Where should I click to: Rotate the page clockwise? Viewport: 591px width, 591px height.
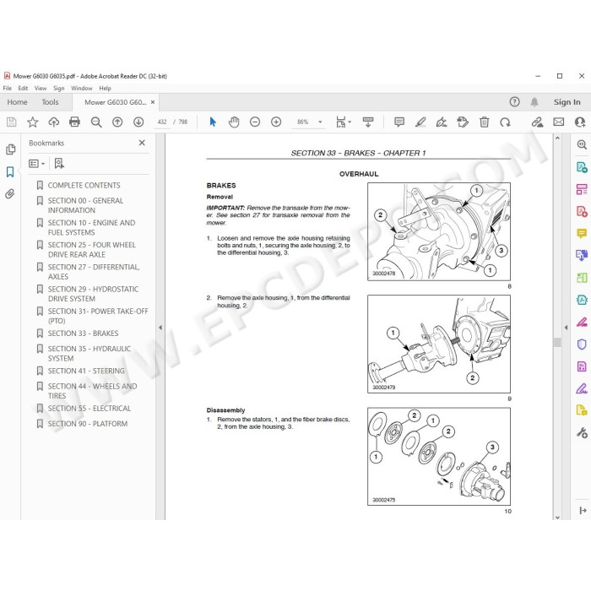[x=505, y=122]
